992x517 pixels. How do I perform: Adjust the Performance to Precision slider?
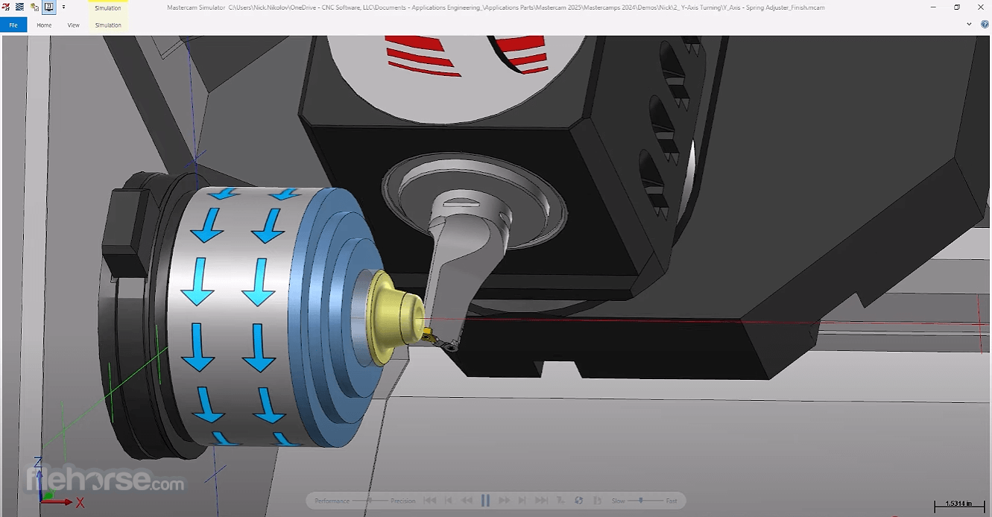pyautogui.click(x=370, y=501)
